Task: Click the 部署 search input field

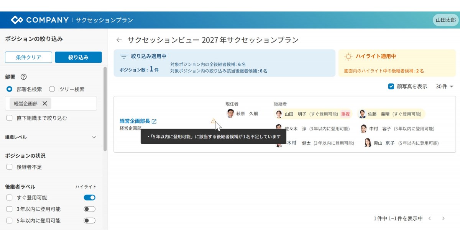Action: click(x=51, y=103)
